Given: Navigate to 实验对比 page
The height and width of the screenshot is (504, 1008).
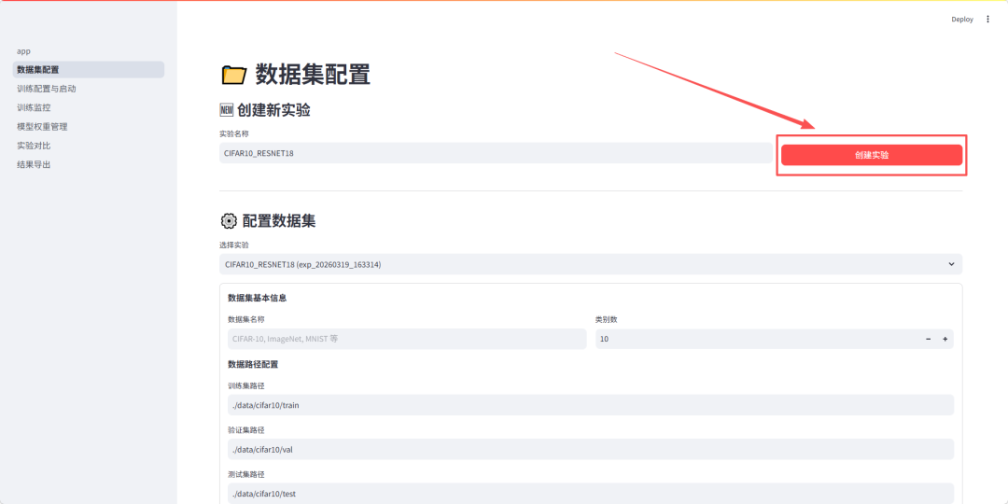Looking at the screenshot, I should tap(34, 146).
